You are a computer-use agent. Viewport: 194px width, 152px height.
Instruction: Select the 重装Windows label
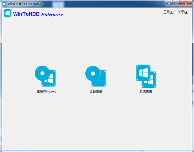click(46, 92)
